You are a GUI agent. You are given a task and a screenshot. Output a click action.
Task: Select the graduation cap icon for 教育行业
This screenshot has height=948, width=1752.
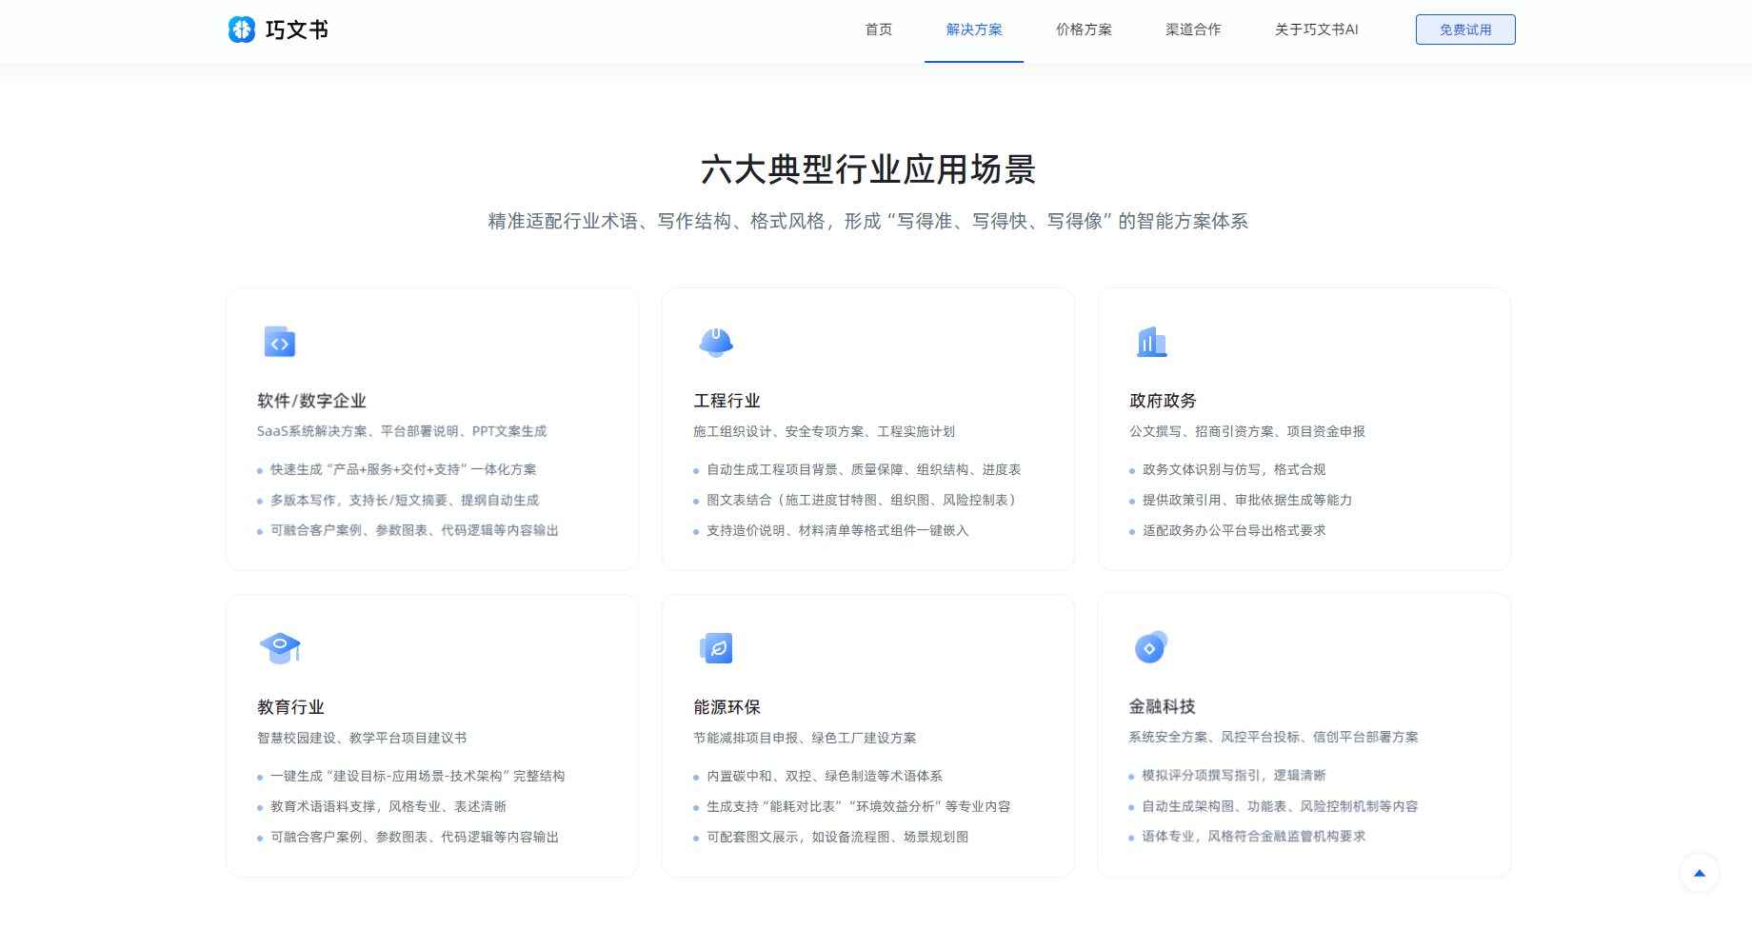tap(279, 647)
